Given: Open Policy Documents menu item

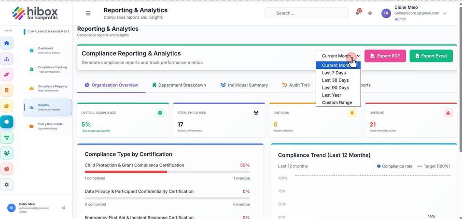Looking at the screenshot, I should click(48, 126).
